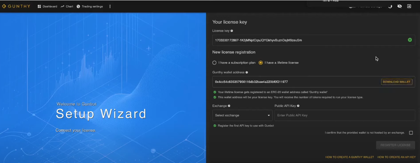Click the 'New license registration' heading
420x163 pixels.
tap(234, 52)
